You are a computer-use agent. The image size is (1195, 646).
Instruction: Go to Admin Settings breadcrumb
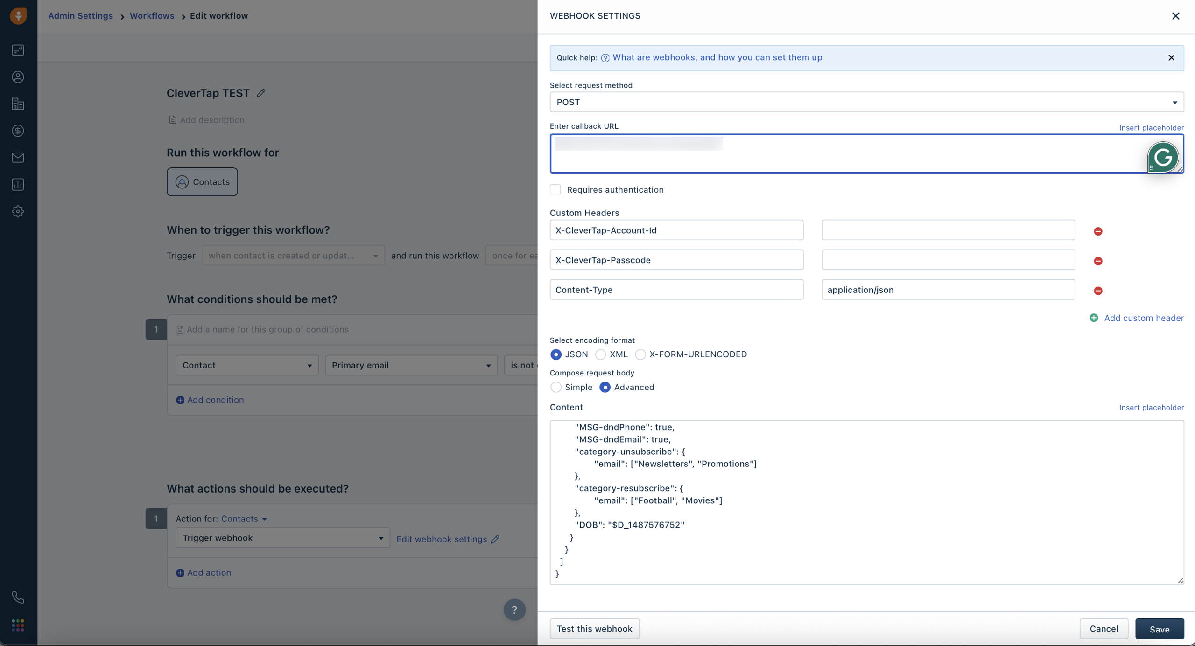tap(80, 16)
